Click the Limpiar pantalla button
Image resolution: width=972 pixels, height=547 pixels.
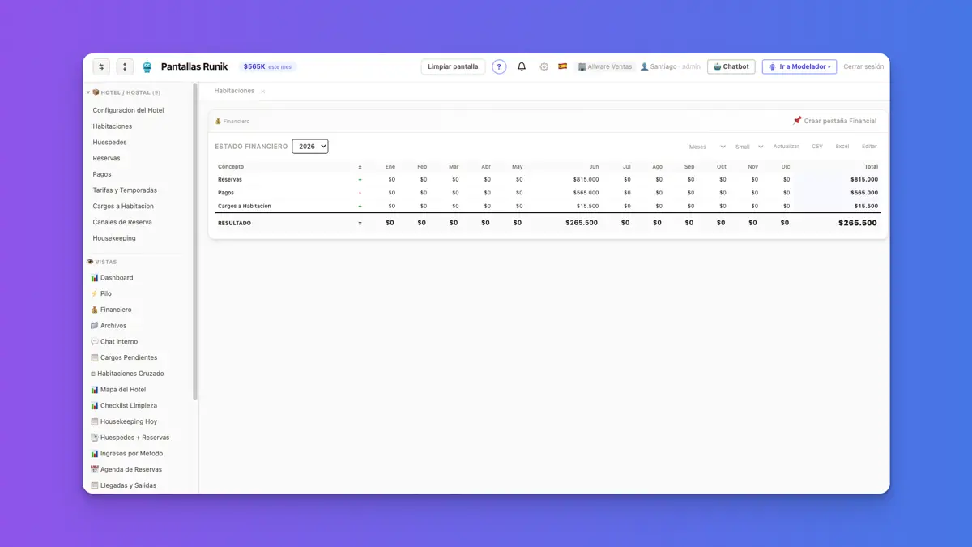pyautogui.click(x=453, y=66)
